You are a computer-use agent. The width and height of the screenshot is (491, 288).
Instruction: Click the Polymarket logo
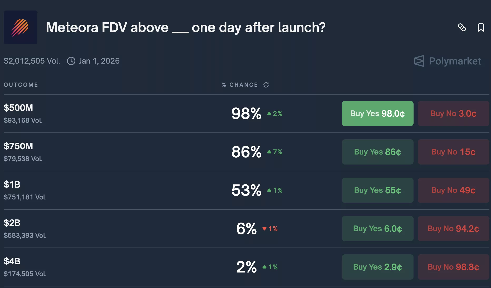pos(447,61)
